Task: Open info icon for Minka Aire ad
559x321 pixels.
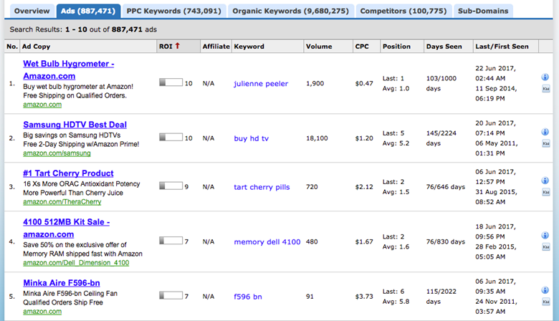Action: click(545, 290)
